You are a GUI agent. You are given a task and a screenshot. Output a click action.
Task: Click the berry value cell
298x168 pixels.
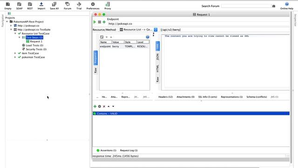(x=118, y=46)
